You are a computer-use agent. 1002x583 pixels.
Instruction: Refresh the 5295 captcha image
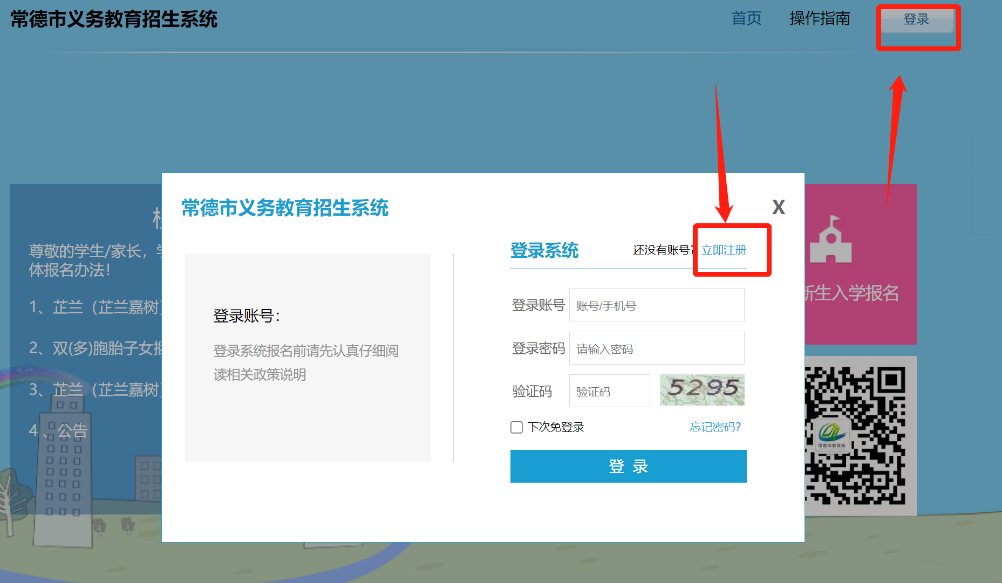pos(702,390)
